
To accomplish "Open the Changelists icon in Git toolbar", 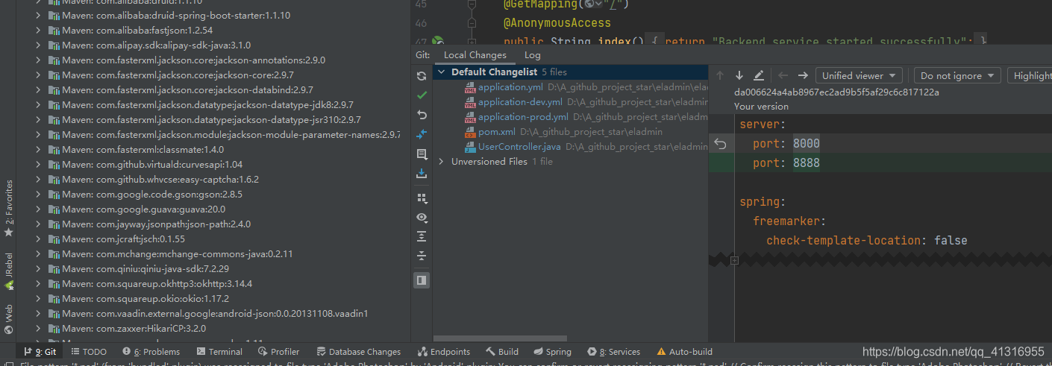I will 422,154.
